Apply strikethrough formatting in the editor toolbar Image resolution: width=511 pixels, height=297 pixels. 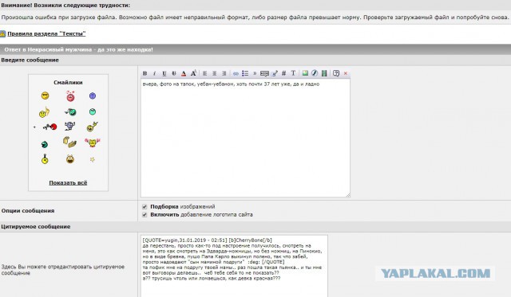pyautogui.click(x=174, y=73)
